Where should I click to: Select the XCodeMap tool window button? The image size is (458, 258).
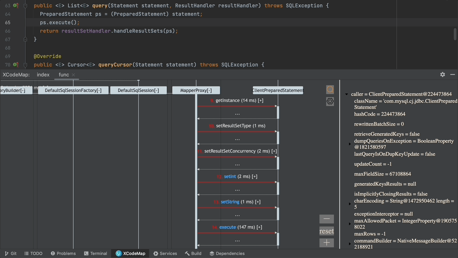pos(130,253)
